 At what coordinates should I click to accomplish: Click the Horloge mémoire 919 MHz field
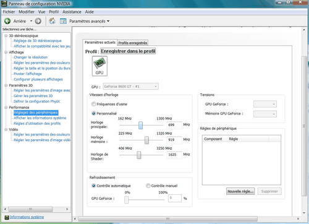point(174,140)
